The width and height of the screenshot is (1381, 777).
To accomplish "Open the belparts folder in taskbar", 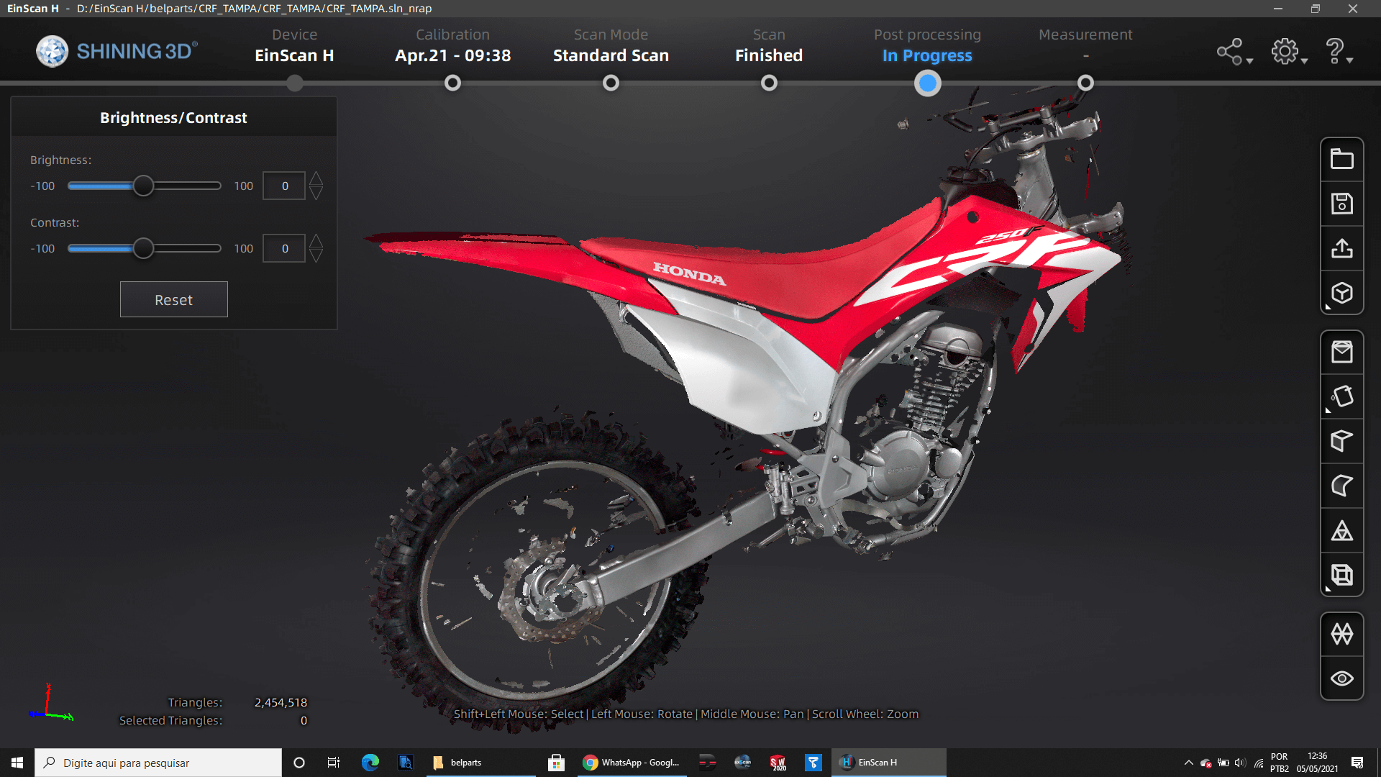I will 482,763.
